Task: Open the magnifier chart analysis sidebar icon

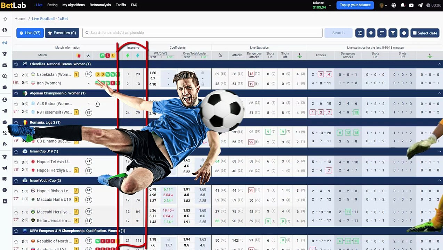Action: point(5,76)
